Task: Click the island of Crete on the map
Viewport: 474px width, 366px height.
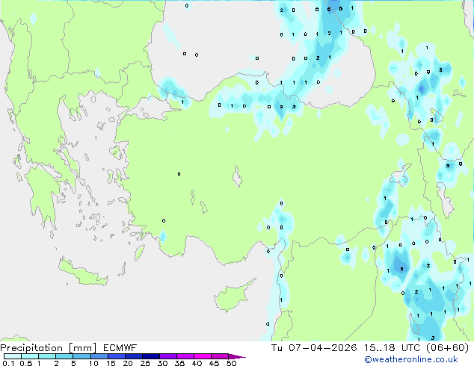Action: click(82, 273)
